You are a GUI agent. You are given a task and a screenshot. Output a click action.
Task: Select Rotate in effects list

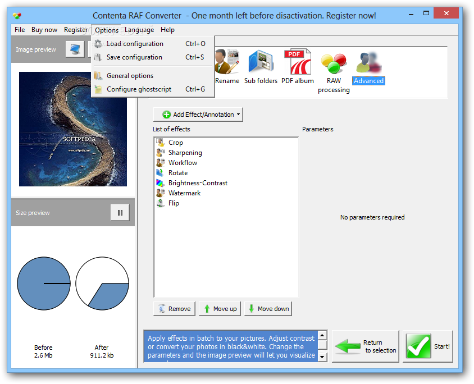[178, 173]
